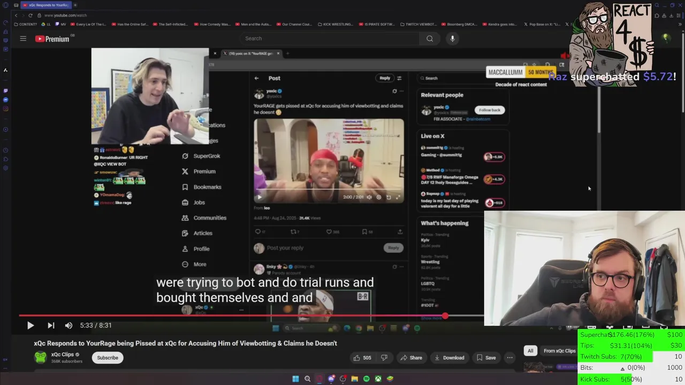Open File Explorer from the taskbar

point(354,379)
